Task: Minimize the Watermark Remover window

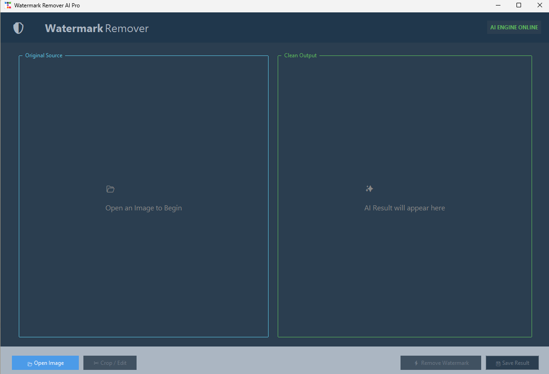Action: pyautogui.click(x=498, y=5)
